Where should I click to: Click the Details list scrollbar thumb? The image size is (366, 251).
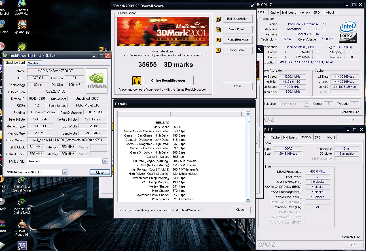(248, 122)
